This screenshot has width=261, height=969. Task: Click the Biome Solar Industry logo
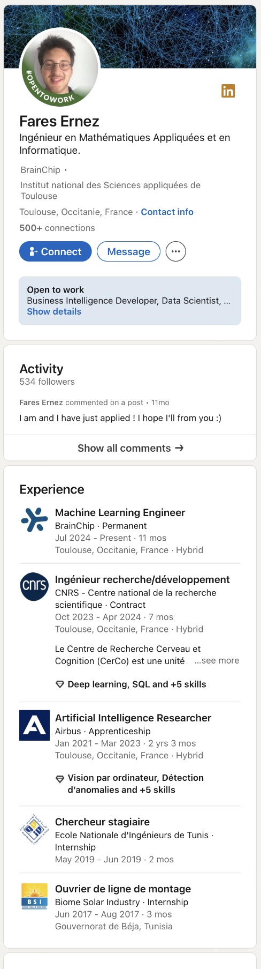point(34,896)
